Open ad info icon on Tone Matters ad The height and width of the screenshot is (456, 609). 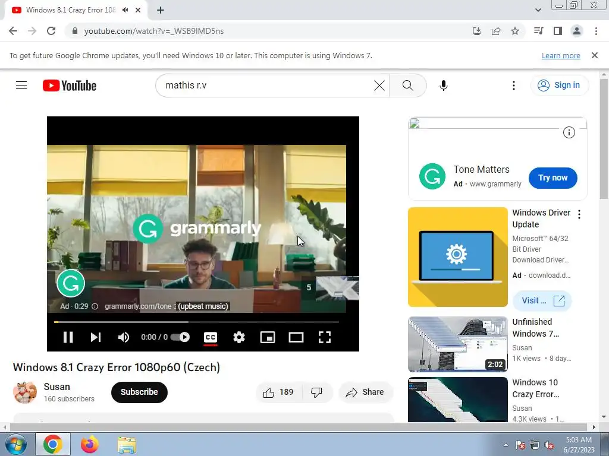point(569,132)
